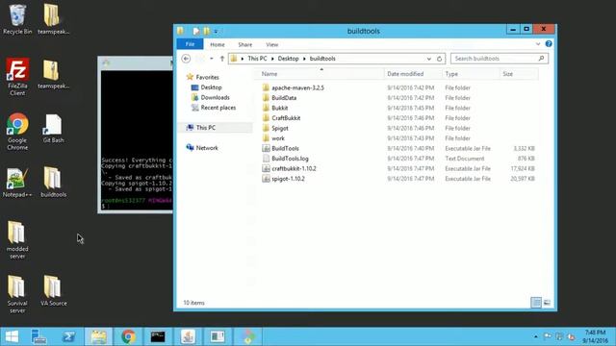Viewport: 616px width, 346px height.
Task: Refresh the buildtools folder view
Action: point(439,59)
